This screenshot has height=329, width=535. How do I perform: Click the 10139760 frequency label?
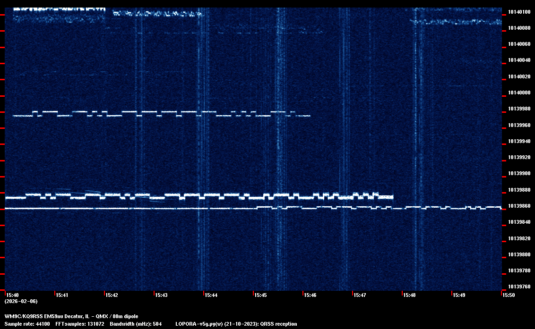point(519,287)
